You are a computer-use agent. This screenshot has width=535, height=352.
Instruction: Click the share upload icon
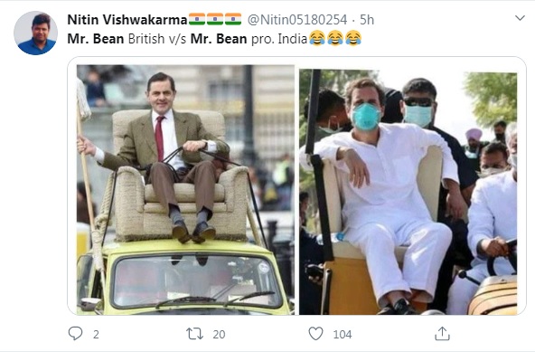[x=442, y=334]
